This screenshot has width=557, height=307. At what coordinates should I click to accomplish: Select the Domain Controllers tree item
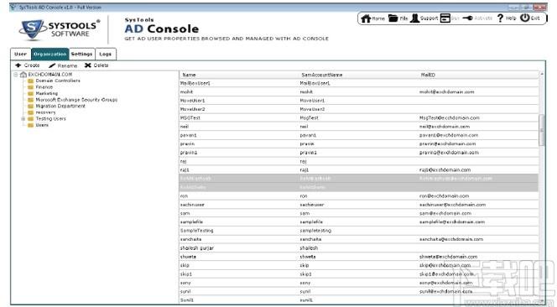tap(58, 81)
